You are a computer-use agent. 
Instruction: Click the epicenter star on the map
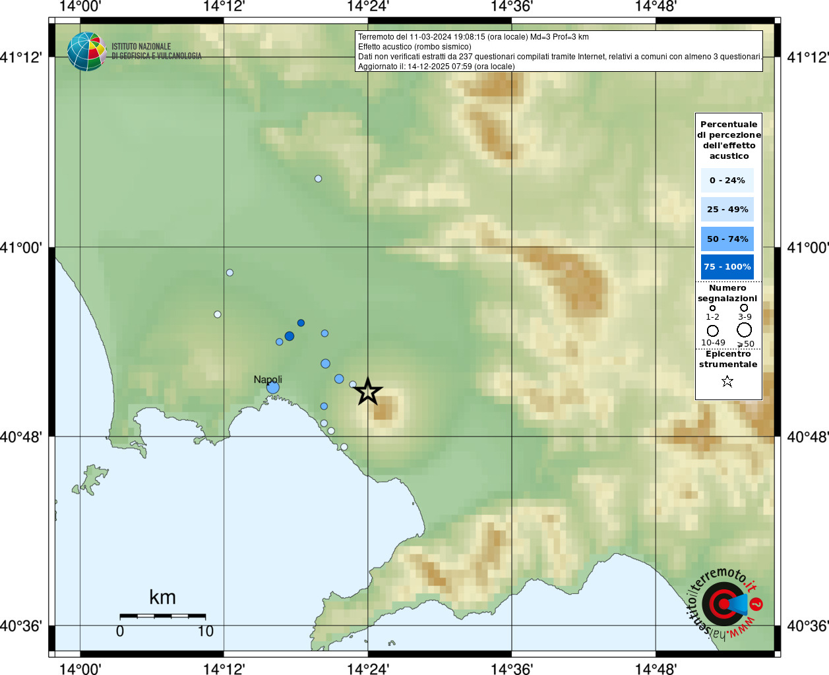(368, 392)
